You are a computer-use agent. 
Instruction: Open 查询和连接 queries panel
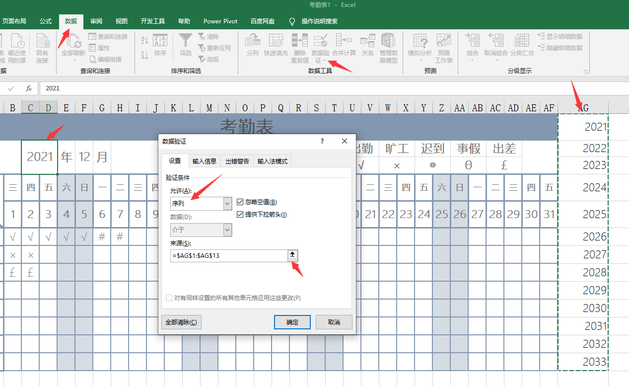click(x=108, y=37)
